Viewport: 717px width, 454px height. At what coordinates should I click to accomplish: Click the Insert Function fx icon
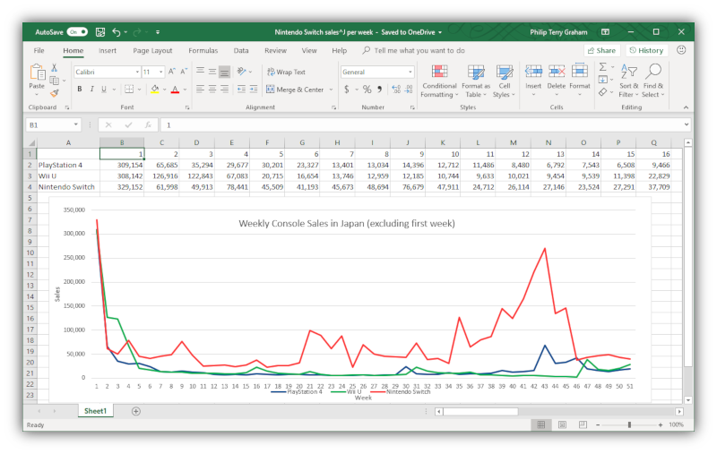click(148, 124)
